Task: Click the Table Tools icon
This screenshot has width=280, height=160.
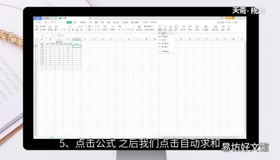Action: [x=215, y=27]
